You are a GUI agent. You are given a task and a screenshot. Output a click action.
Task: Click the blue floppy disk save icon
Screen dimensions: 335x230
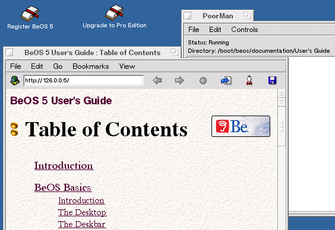[x=272, y=81]
